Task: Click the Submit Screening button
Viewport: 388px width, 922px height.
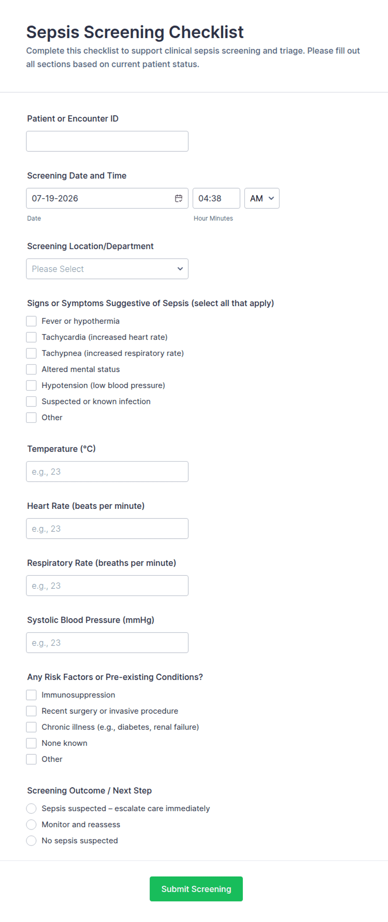Action: [x=196, y=889]
